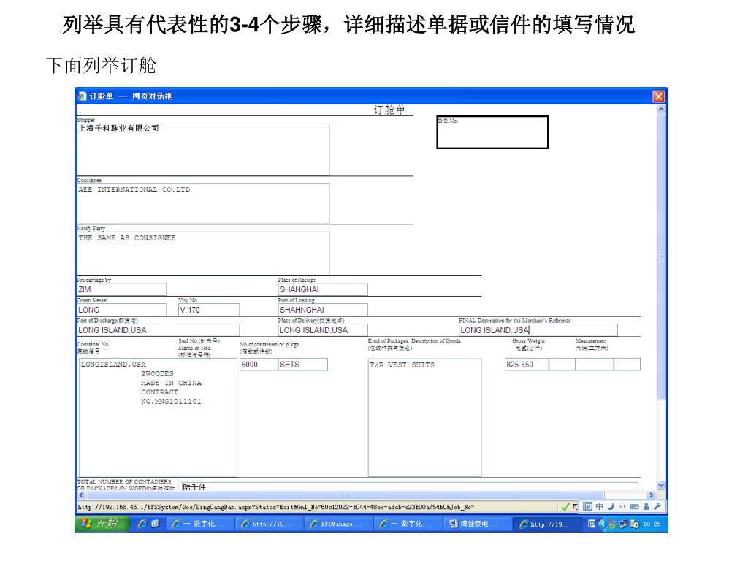Switch to 博佳泰电 taskbar window
The width and height of the screenshot is (748, 561).
(x=477, y=524)
